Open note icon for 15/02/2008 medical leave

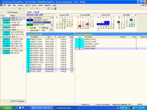pos(72,44)
